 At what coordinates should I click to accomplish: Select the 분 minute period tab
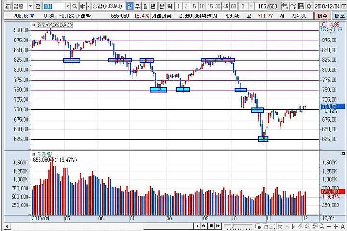tap(162, 6)
